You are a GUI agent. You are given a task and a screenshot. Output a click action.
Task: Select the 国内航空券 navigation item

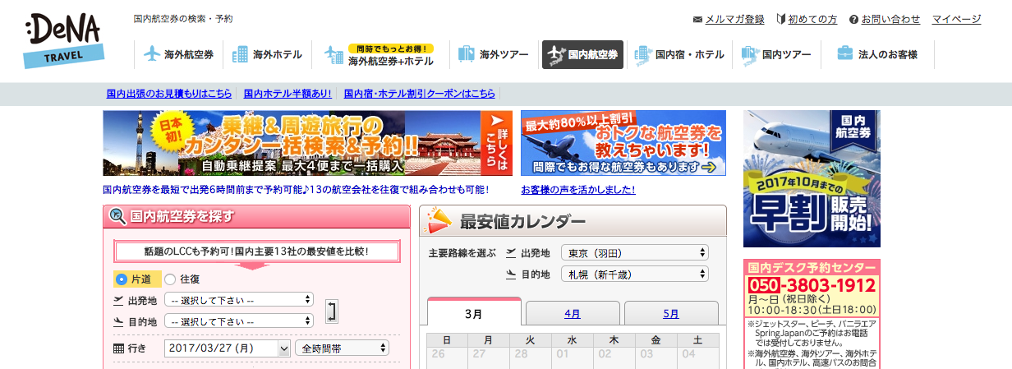click(x=582, y=55)
